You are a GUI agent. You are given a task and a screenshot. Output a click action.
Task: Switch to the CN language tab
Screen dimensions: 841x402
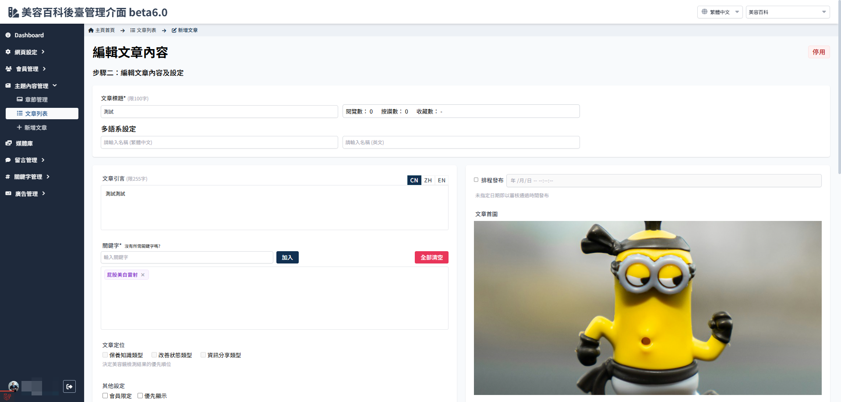click(414, 180)
